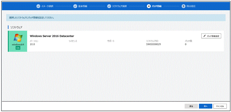Click the checkmark icon for イメージ選択 step
This screenshot has height=112, width=231.
click(38, 6)
